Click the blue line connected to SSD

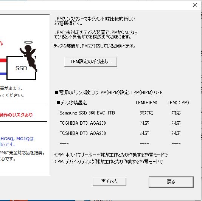3,74
